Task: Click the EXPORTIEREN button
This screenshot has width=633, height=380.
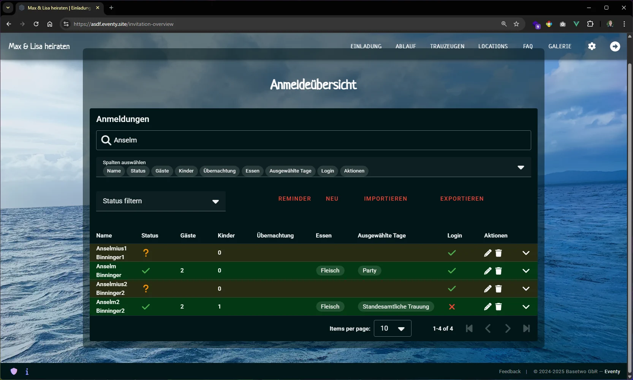Action: (x=462, y=199)
